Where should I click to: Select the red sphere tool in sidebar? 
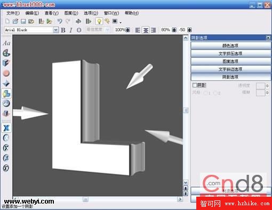click(x=6, y=73)
